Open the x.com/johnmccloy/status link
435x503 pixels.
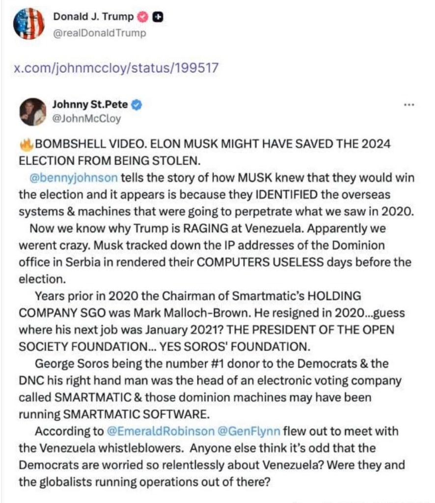click(x=116, y=68)
